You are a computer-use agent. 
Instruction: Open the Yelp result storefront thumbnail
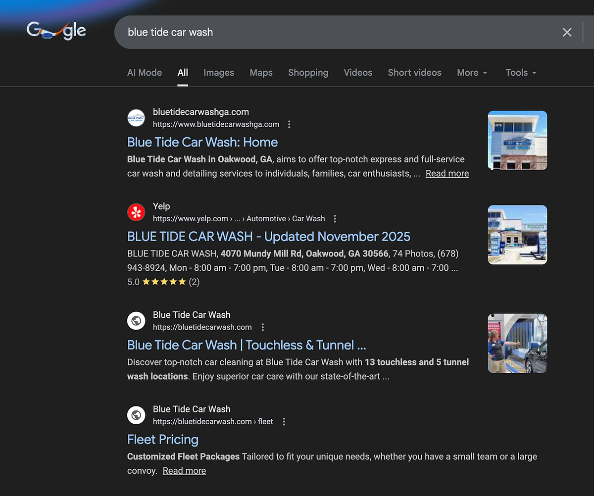[517, 235]
